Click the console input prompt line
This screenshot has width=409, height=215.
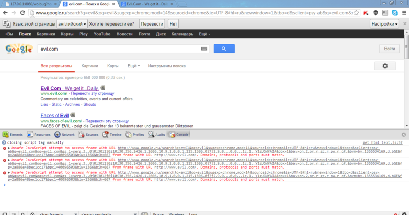coord(204,185)
